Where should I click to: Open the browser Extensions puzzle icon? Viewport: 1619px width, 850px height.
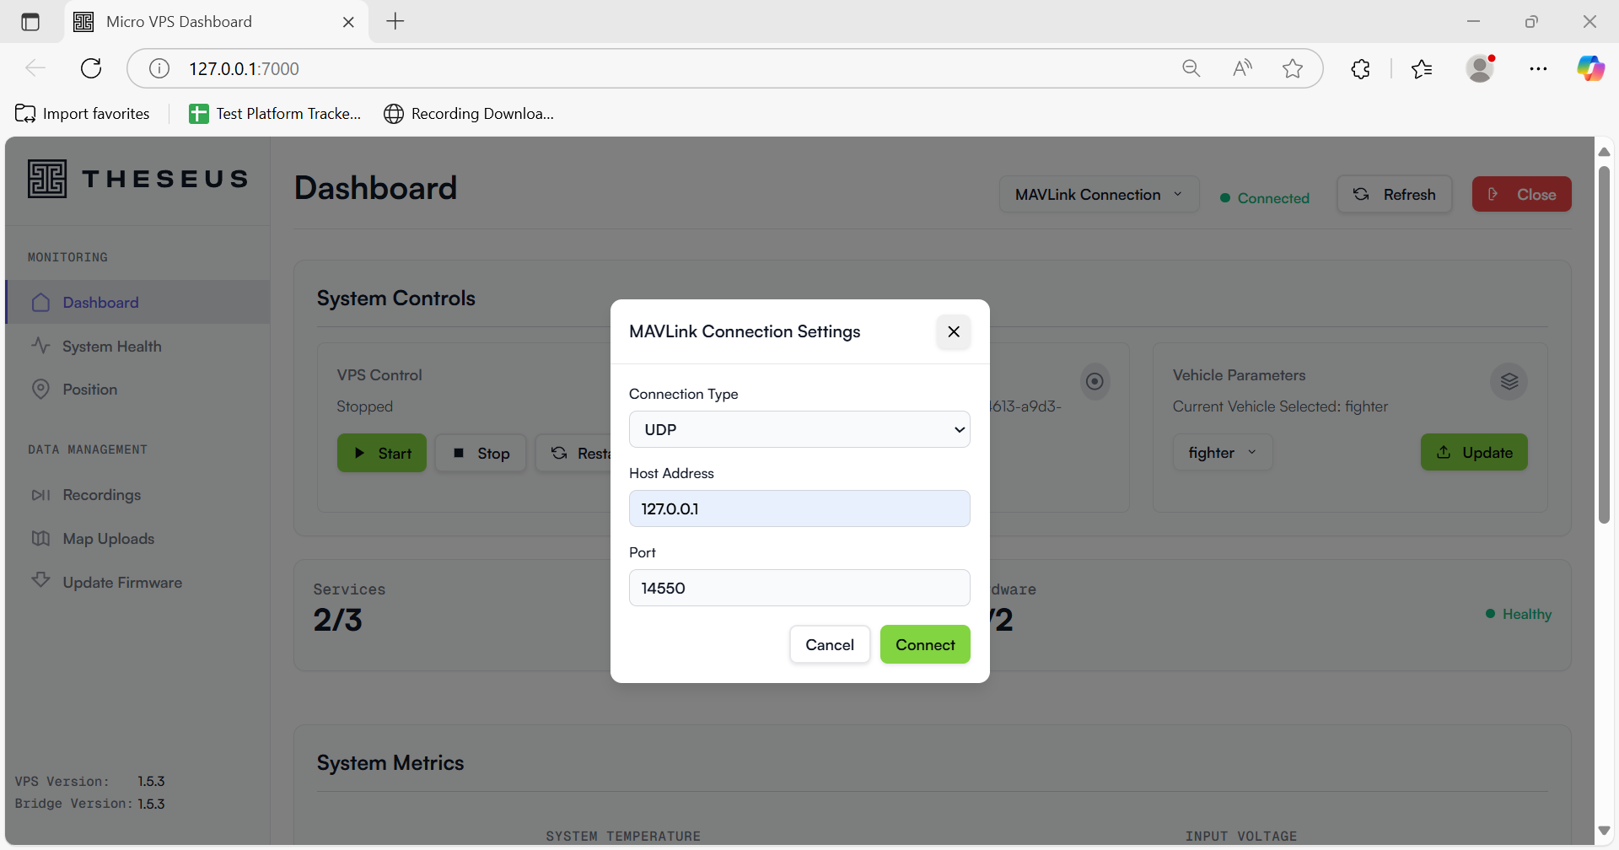tap(1360, 68)
